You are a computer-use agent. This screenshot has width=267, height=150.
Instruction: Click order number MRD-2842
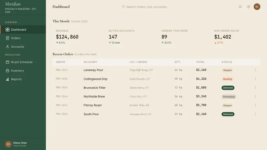tap(62, 114)
